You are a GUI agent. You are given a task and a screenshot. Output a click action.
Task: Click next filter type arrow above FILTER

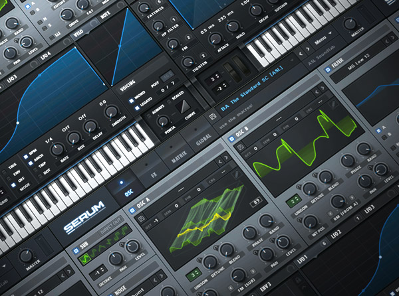[393, 37]
